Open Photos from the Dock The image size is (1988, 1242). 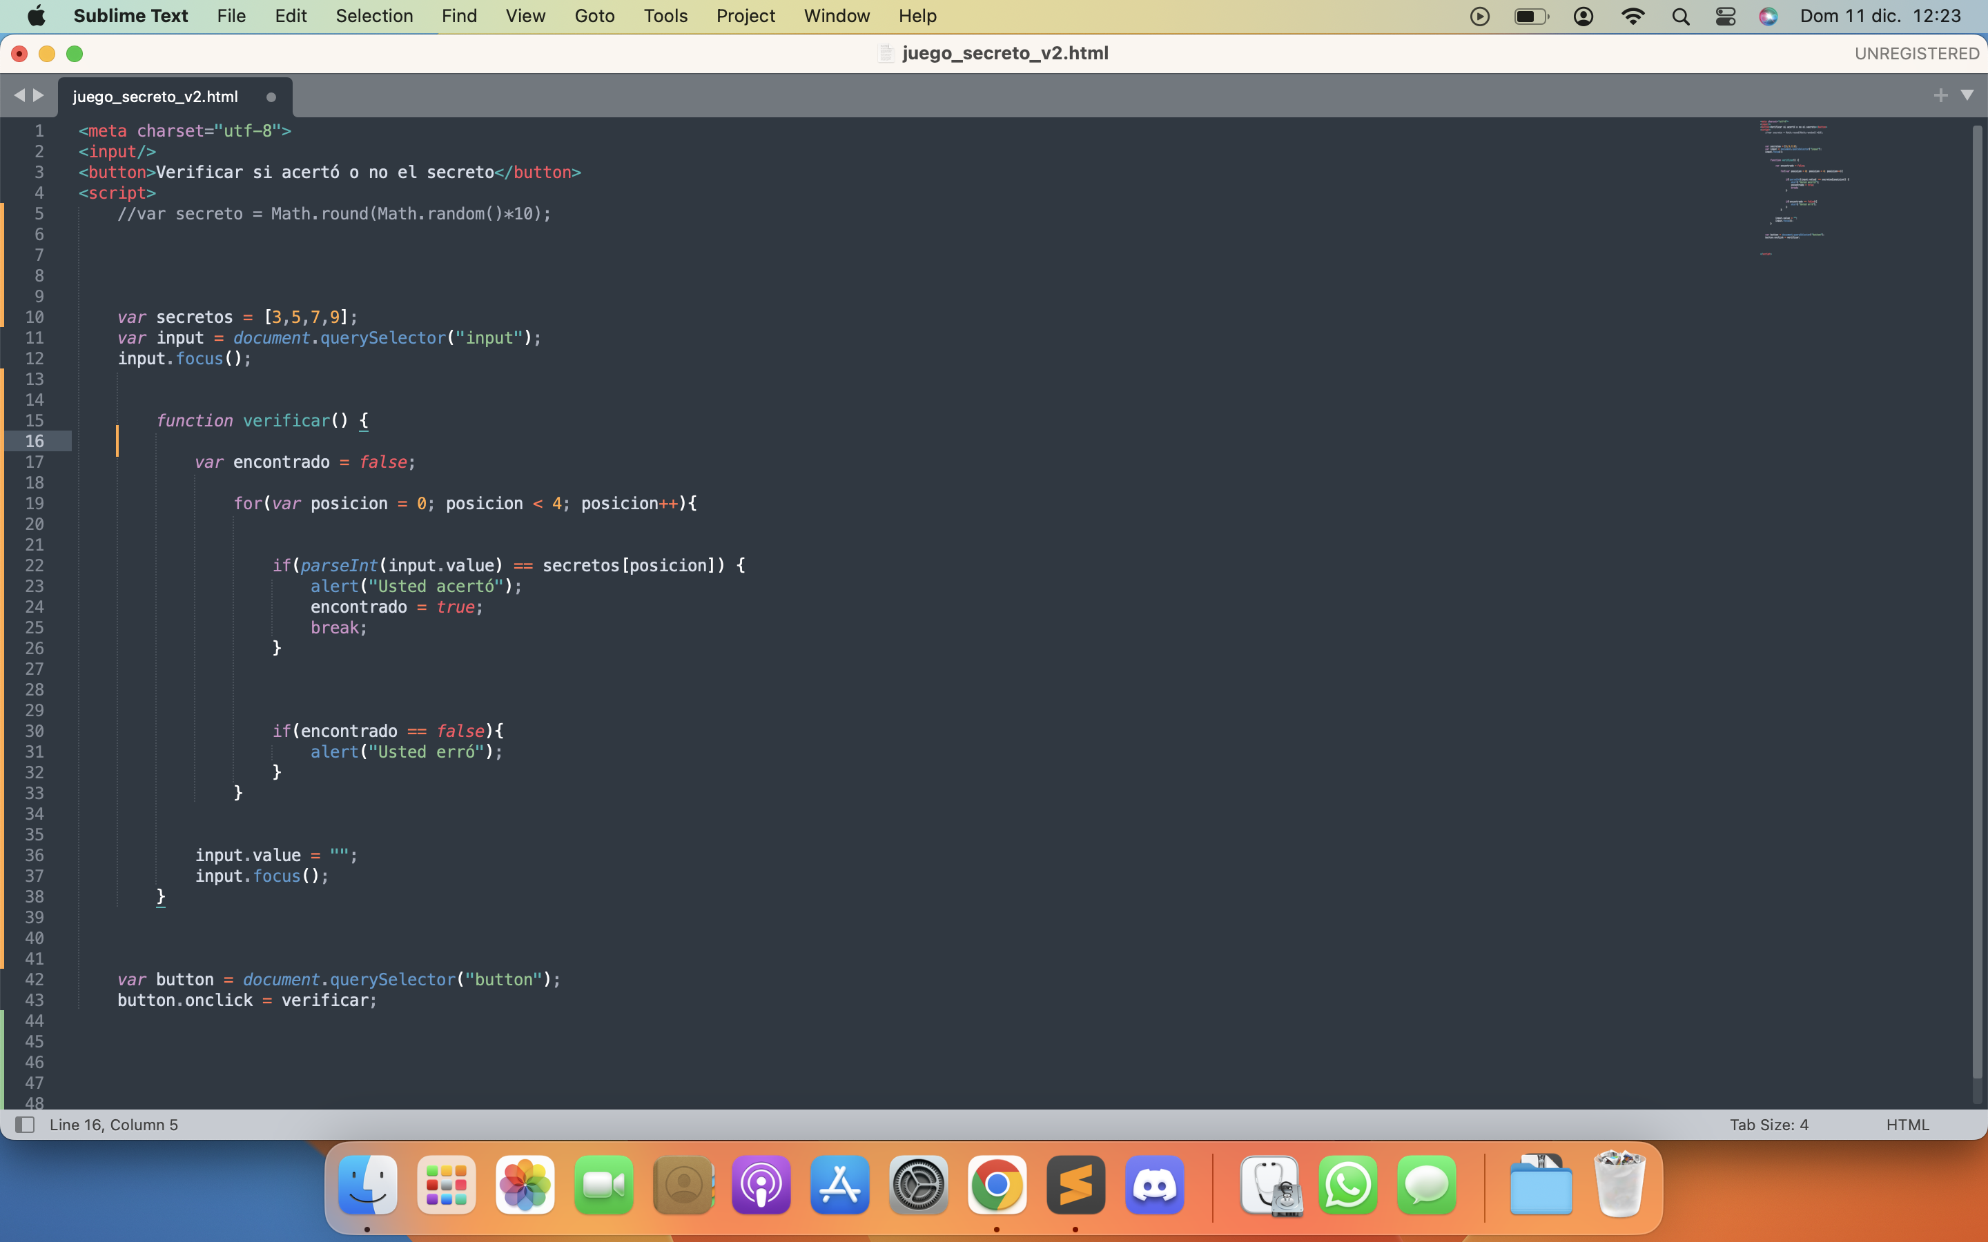click(x=525, y=1185)
